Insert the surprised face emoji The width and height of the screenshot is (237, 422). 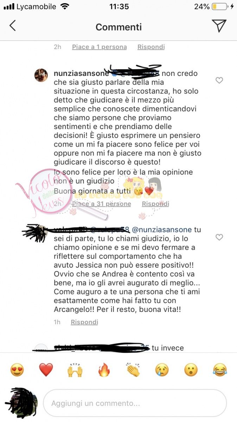tap(191, 370)
